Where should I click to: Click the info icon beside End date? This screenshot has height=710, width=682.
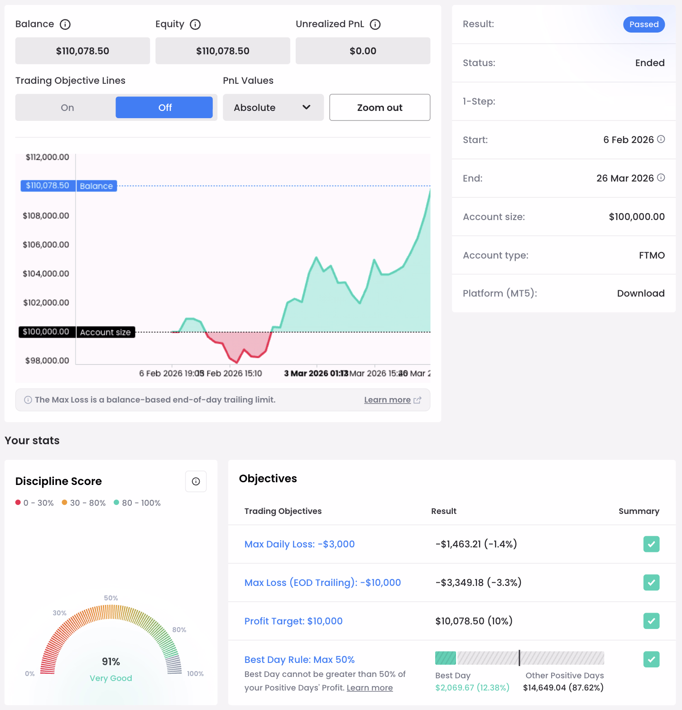click(661, 178)
